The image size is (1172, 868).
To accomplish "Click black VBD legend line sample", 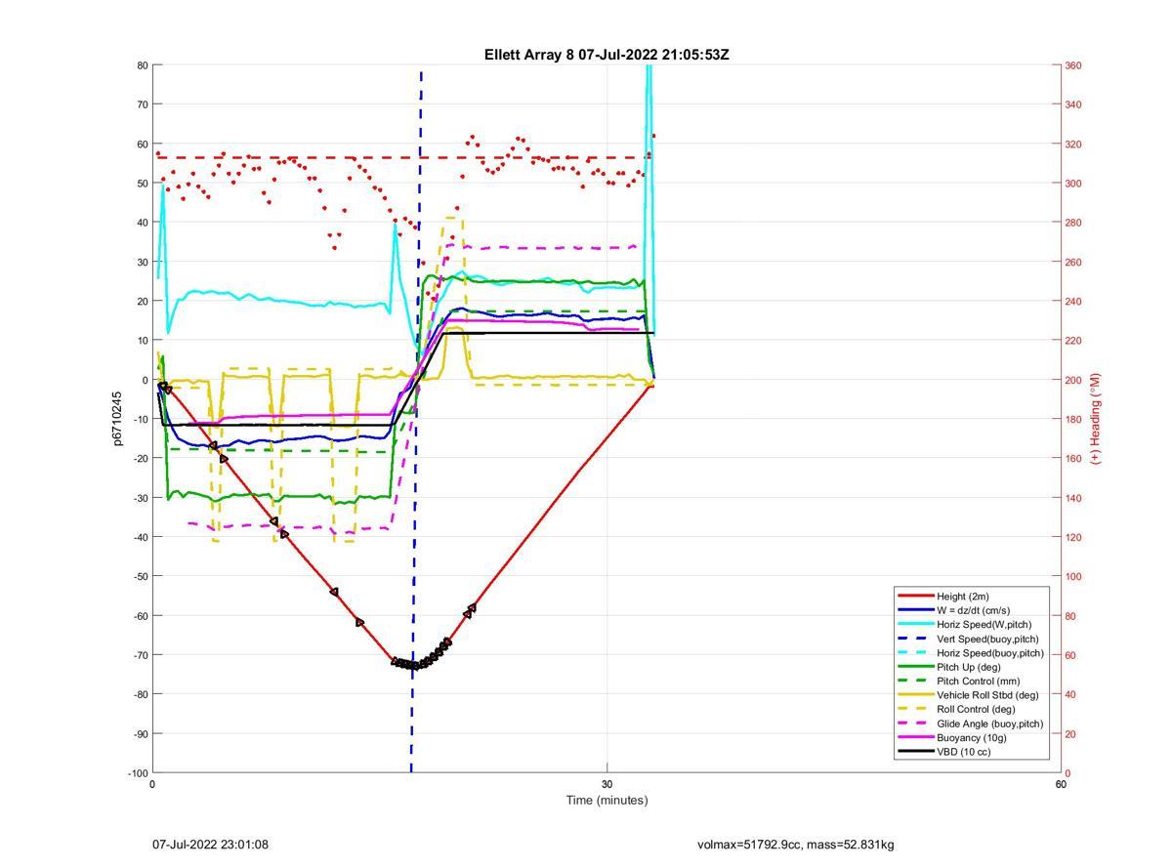I will pyautogui.click(x=915, y=752).
